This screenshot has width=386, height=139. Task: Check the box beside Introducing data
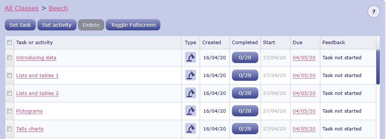point(9,57)
